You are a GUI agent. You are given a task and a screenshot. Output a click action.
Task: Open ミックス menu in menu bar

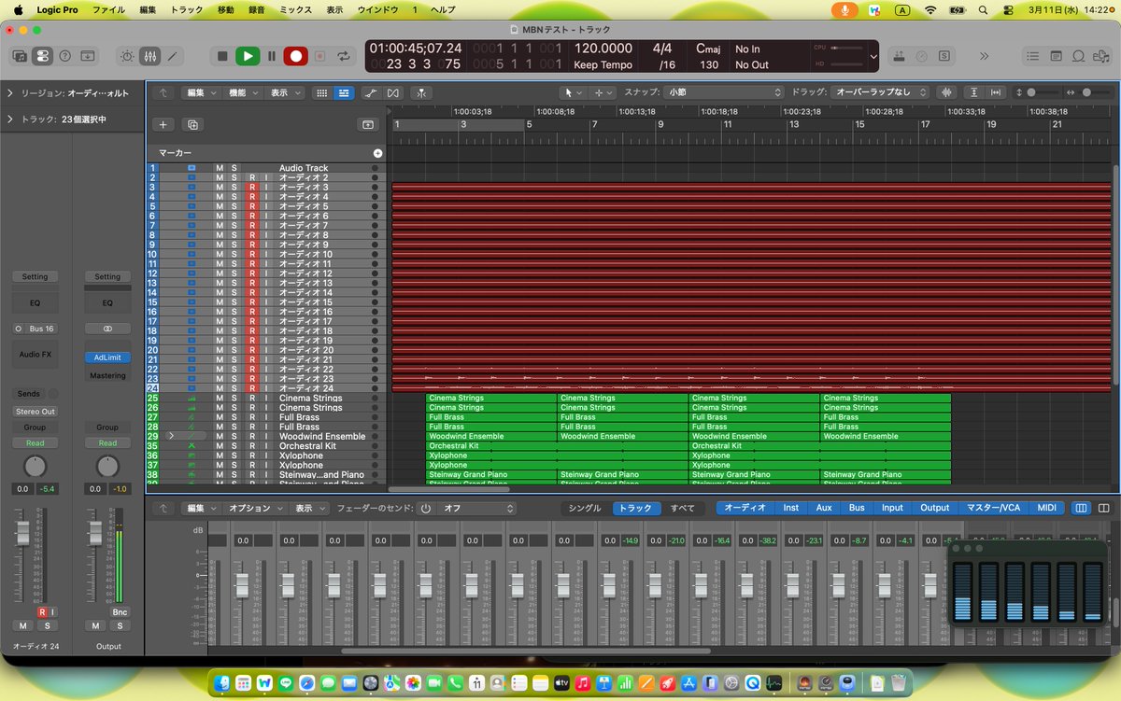coord(295,9)
